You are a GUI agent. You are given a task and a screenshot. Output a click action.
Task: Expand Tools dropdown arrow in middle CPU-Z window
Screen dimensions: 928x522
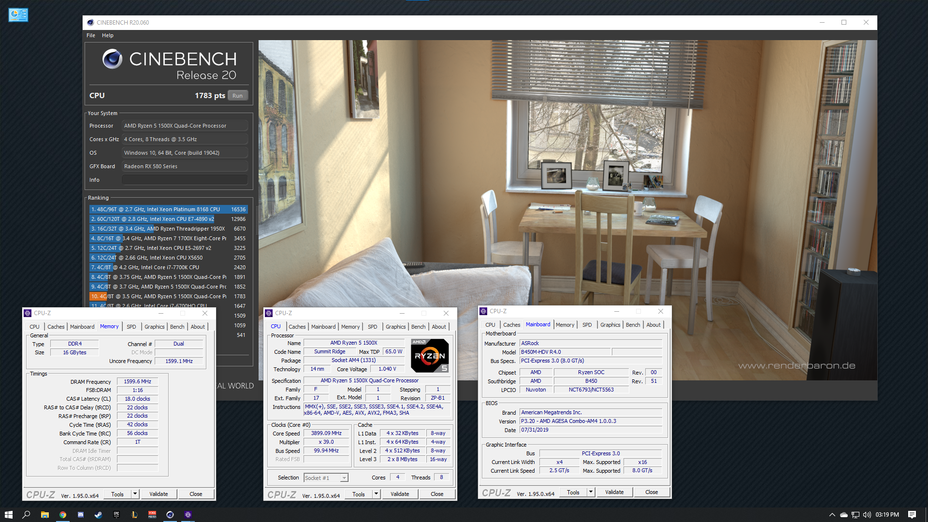click(376, 494)
